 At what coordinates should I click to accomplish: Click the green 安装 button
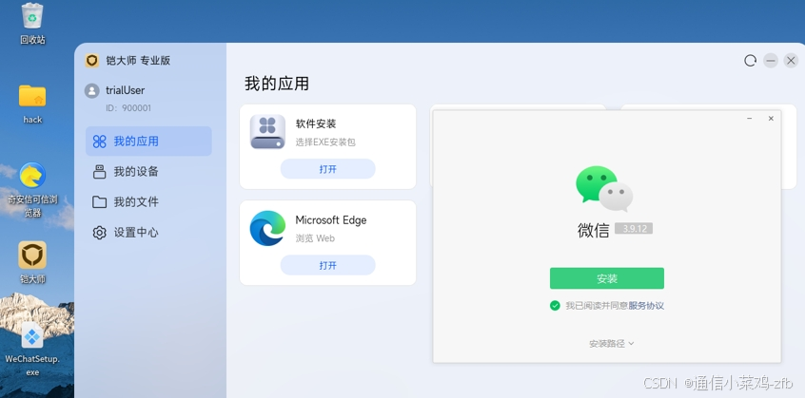(607, 278)
